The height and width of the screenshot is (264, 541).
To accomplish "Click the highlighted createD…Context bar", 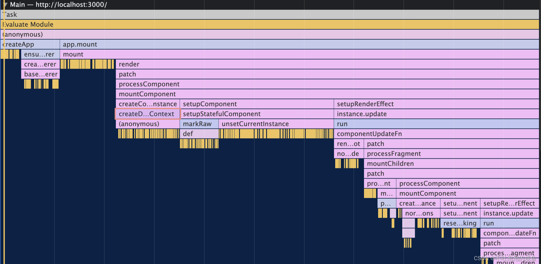I will [148, 114].
